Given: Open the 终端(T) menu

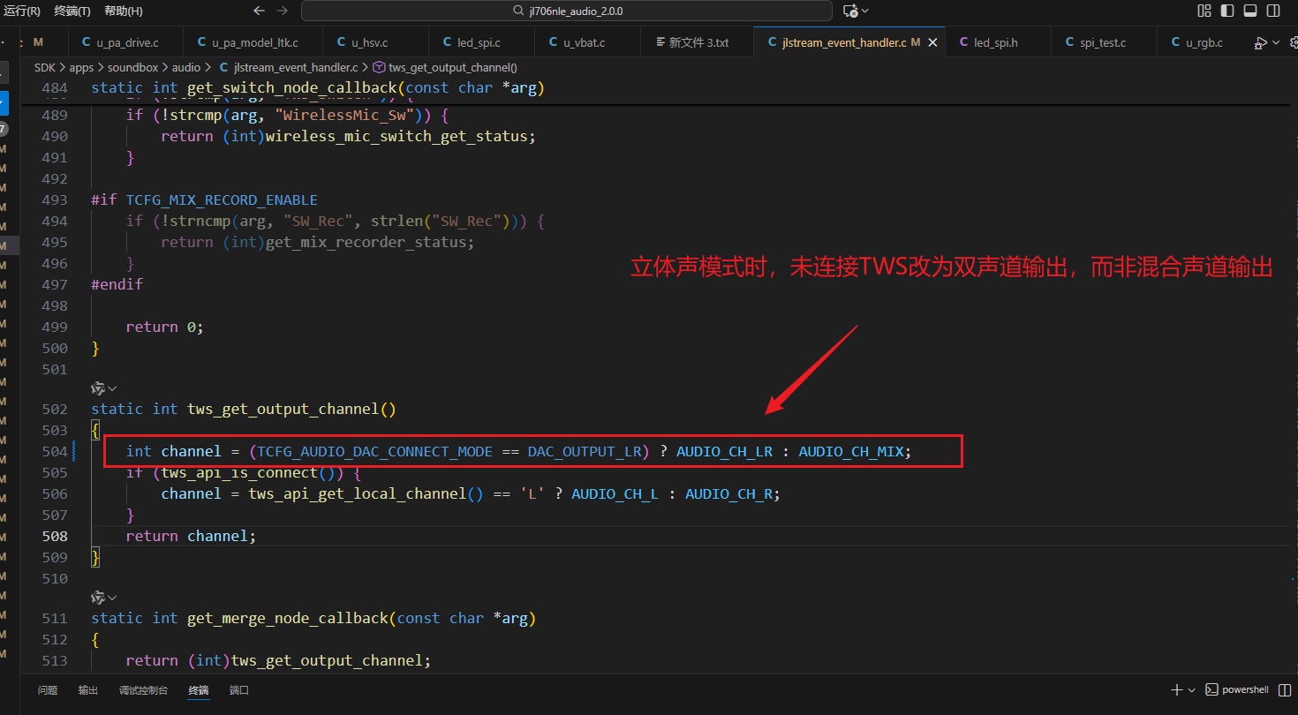Looking at the screenshot, I should pos(72,11).
